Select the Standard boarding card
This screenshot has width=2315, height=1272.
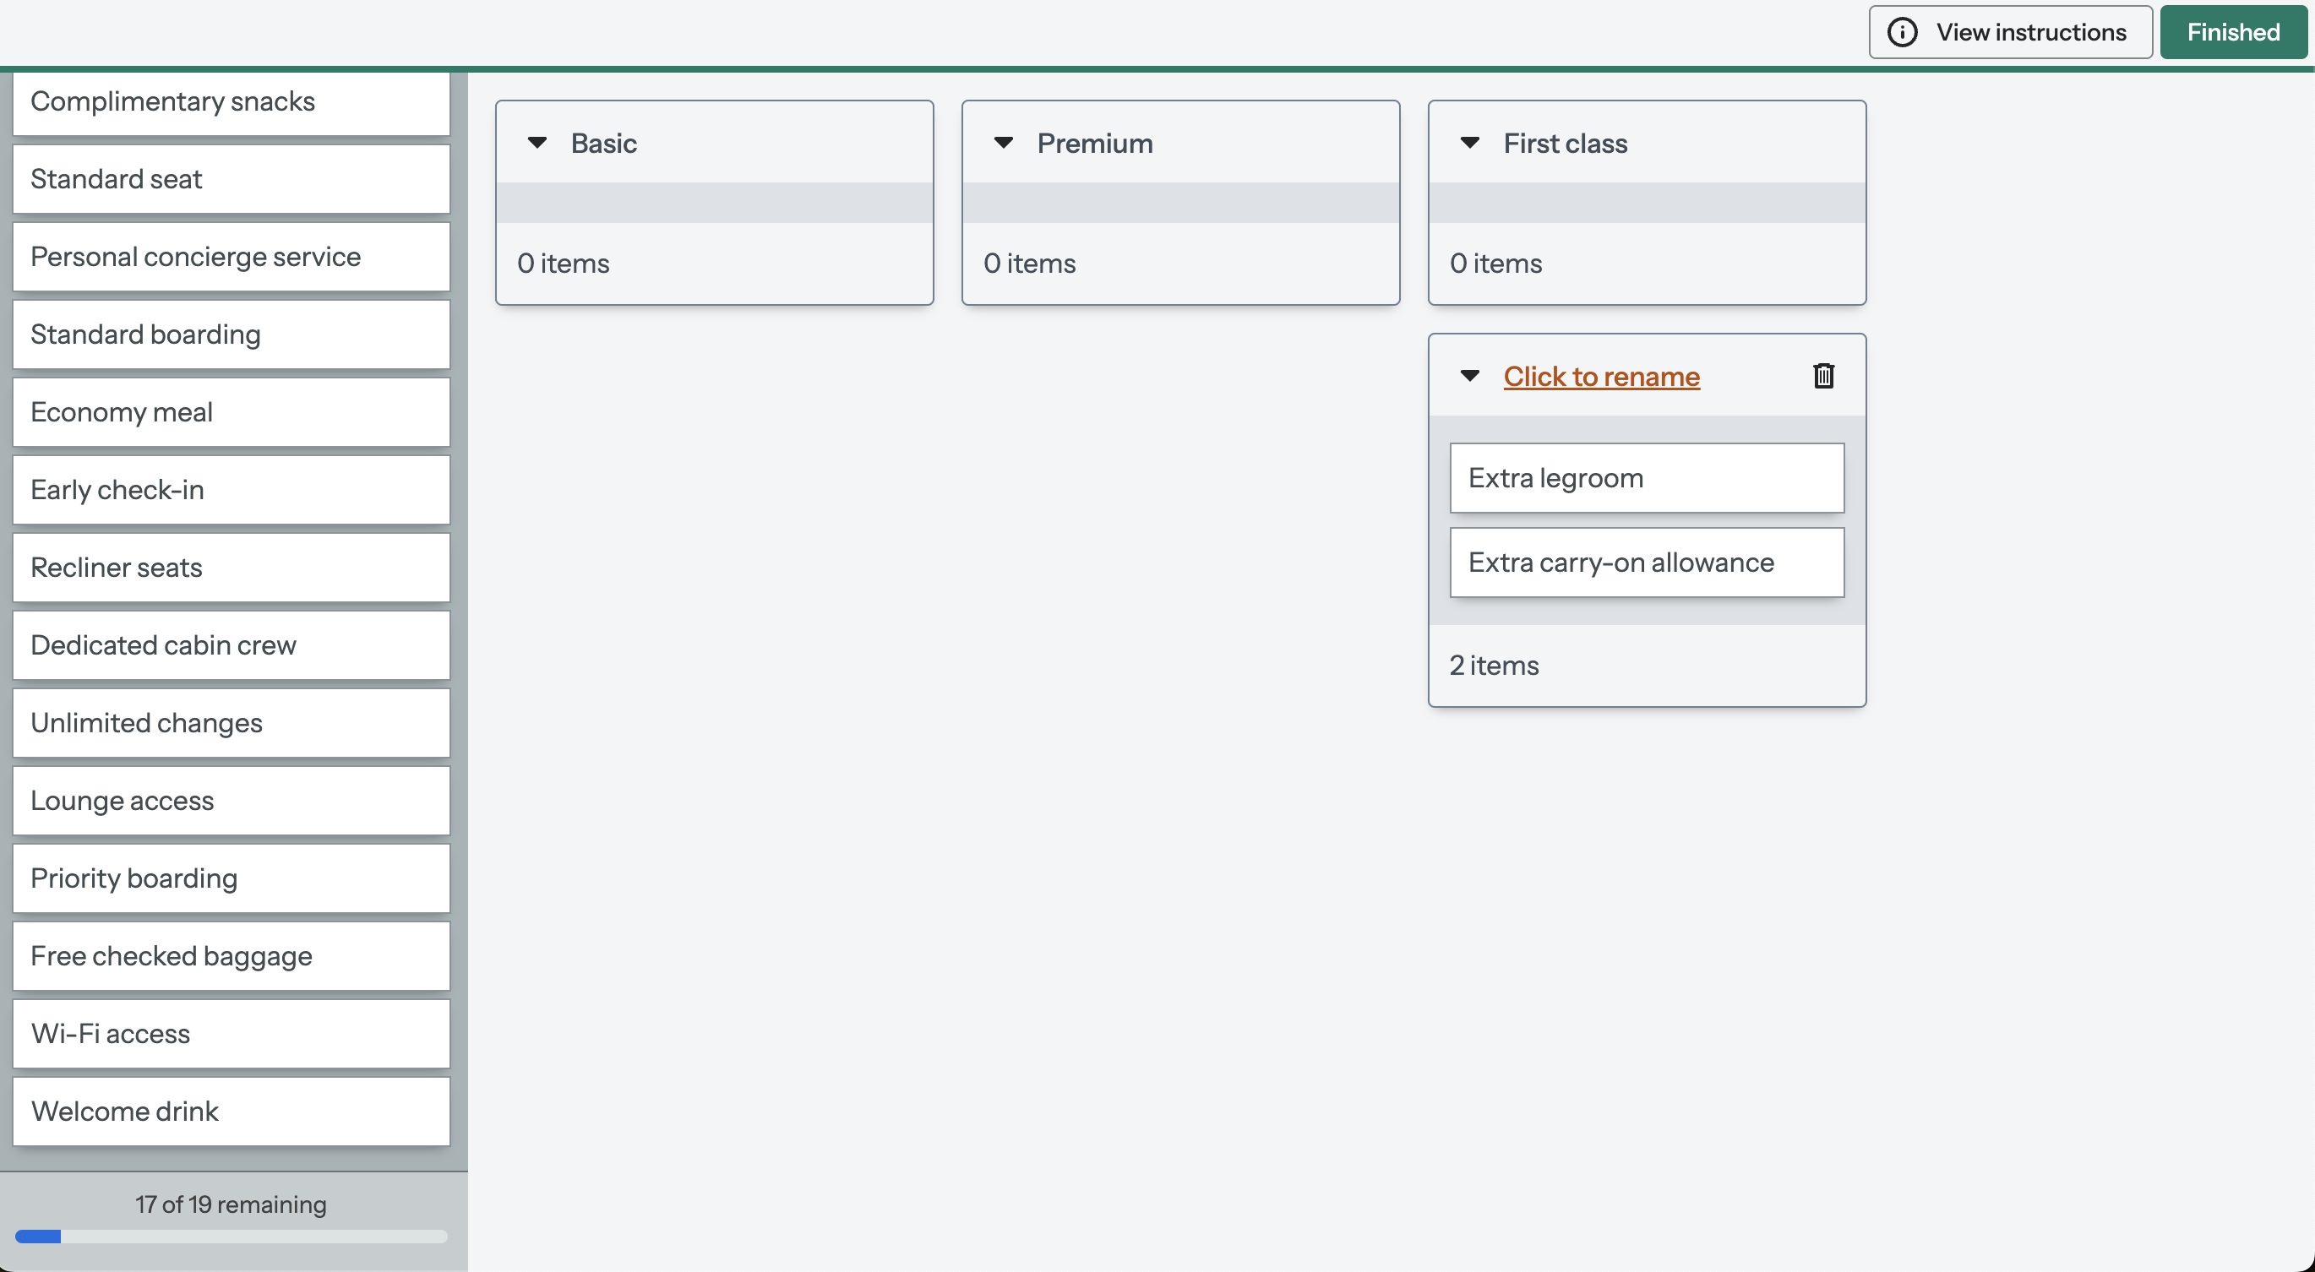coord(231,334)
